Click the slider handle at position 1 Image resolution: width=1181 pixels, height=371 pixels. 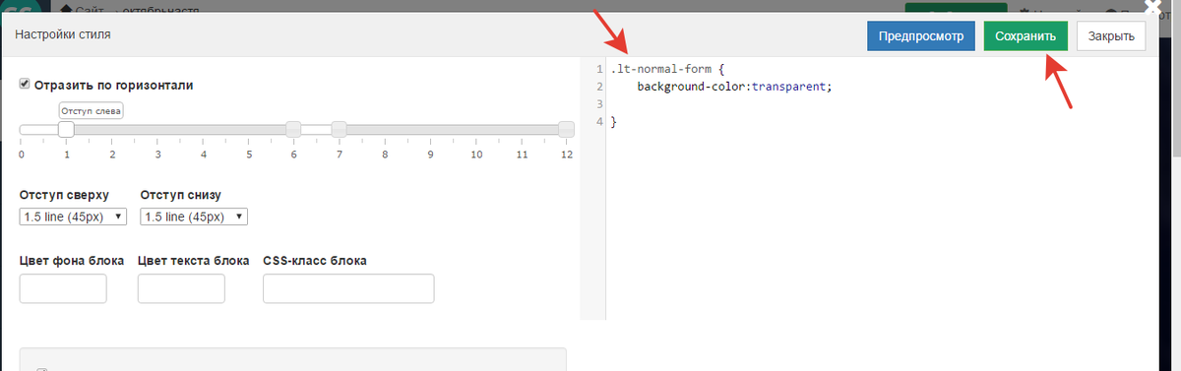[x=66, y=129]
